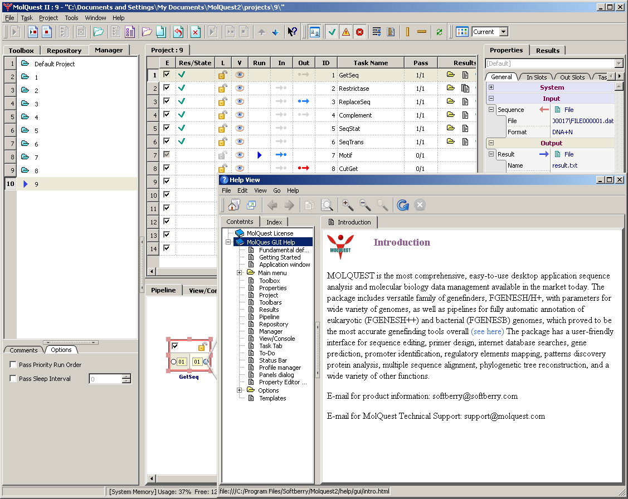The height and width of the screenshot is (499, 628).
Task: Uncheck the enable checkbox for Complement task
Action: tap(167, 114)
